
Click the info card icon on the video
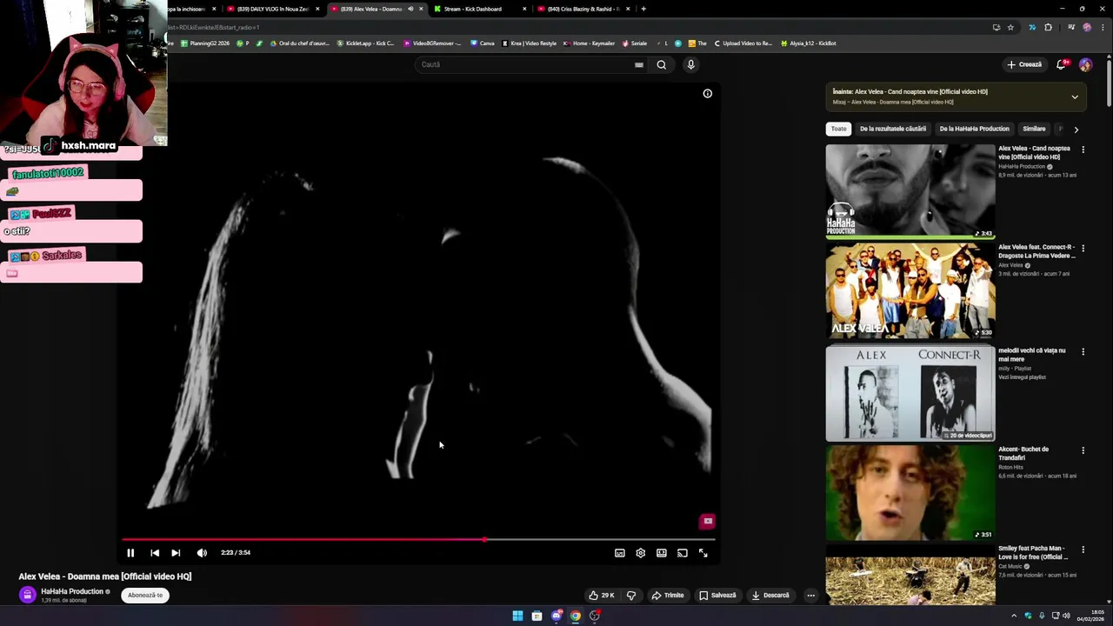[708, 93]
